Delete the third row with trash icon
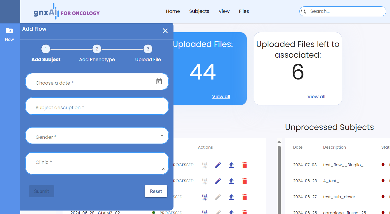This screenshot has height=214, width=390. tap(244, 197)
